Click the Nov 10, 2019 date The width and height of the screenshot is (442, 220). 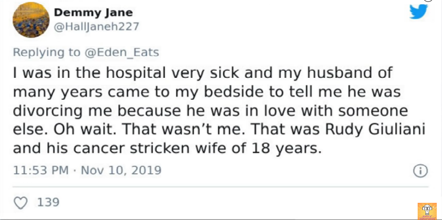point(119,170)
